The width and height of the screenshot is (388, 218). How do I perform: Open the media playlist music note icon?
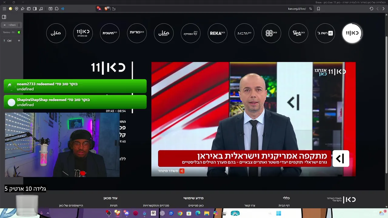[41, 9]
